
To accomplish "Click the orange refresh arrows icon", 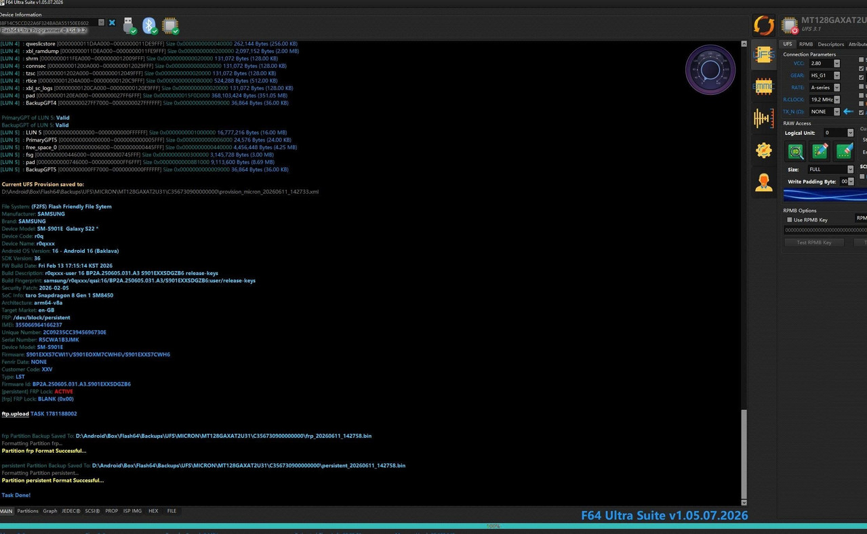I will 764,25.
